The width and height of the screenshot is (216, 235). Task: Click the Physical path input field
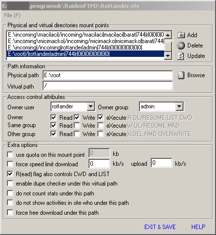[108, 75]
